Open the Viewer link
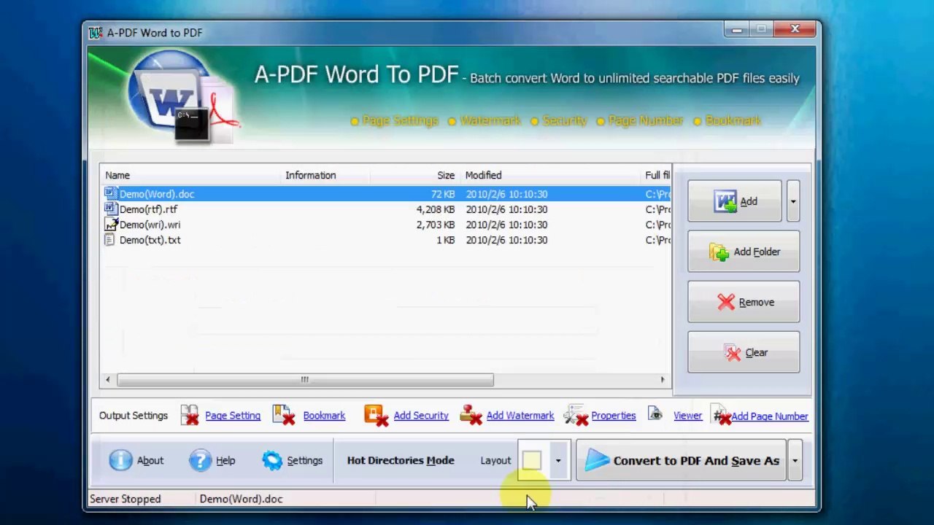Viewport: 934px width, 525px height. [x=687, y=416]
